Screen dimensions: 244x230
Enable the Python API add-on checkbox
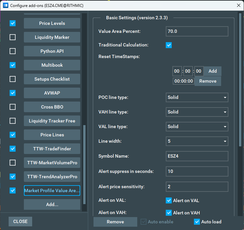coord(13,51)
